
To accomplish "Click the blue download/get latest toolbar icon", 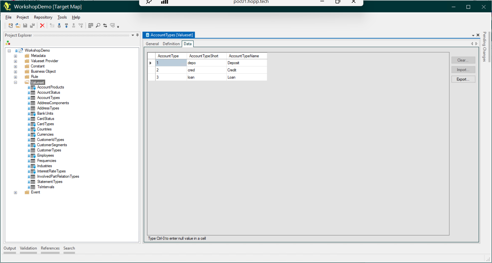I will (x=66, y=25).
